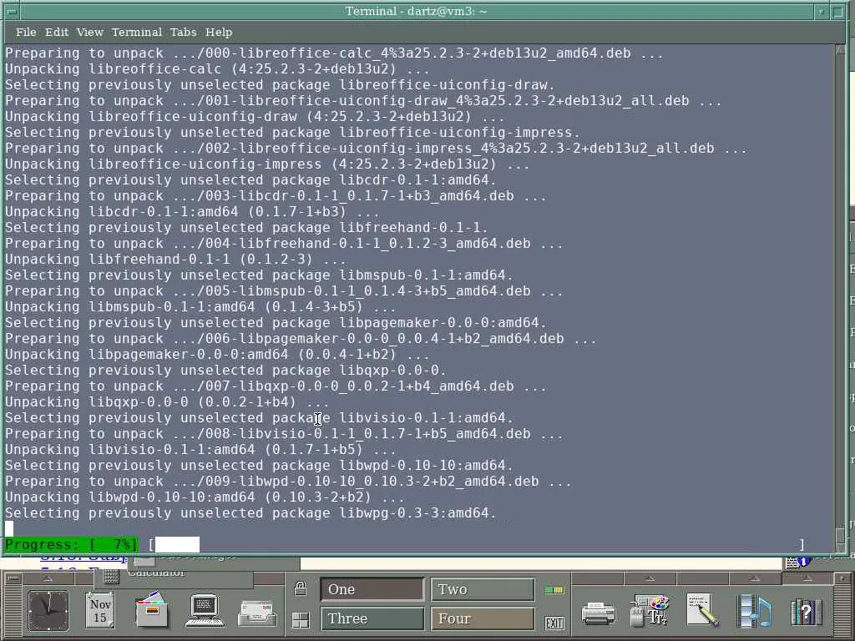Click the line 'Unpacking libreoffice-calc (4:25.2.3-2+deb13u2)'
Viewport: 855px width, 641px height.
click(x=217, y=68)
